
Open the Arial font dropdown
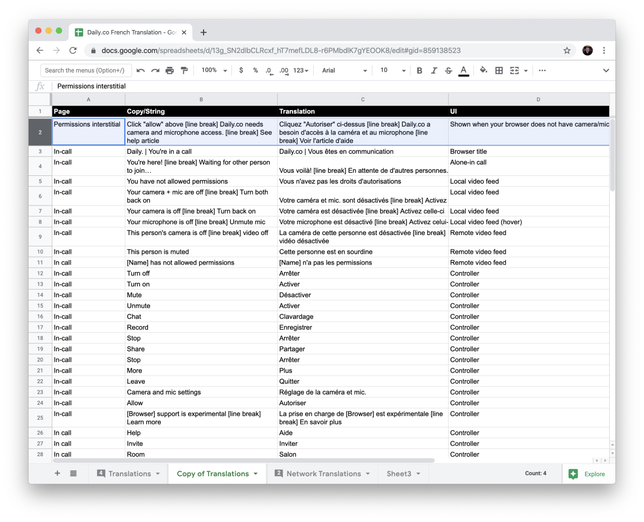(344, 71)
